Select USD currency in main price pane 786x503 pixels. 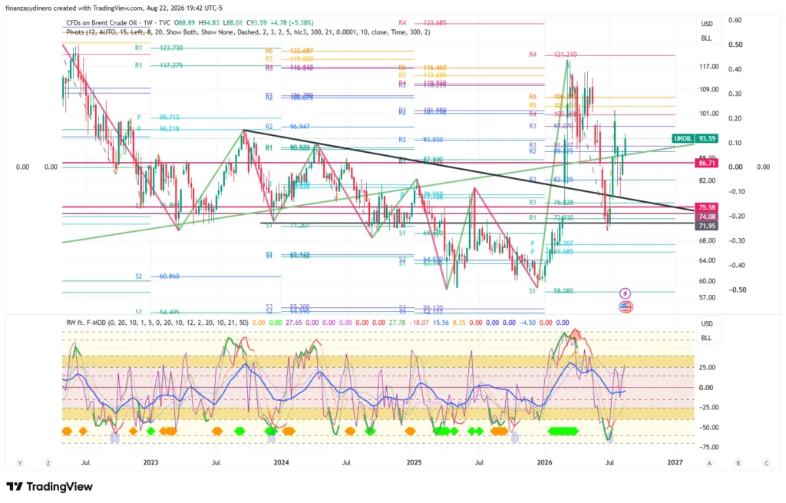click(x=707, y=24)
